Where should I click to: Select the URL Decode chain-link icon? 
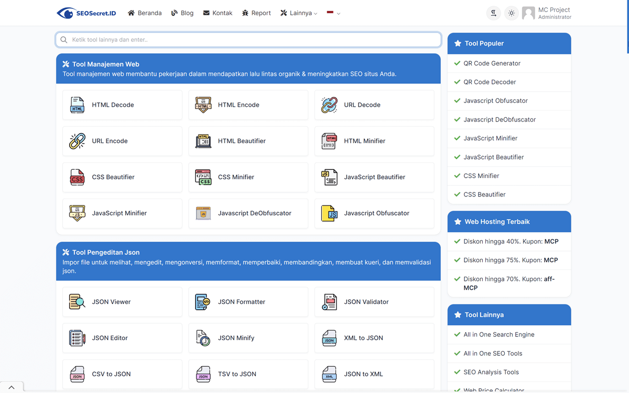(329, 105)
